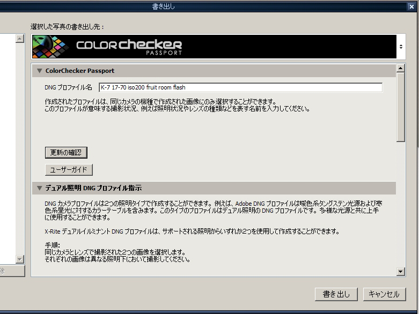Click the right panel scrollbar thumb

pyautogui.click(x=401, y=107)
